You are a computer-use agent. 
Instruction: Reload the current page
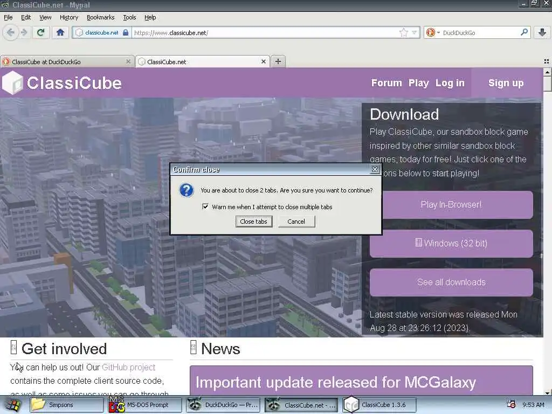[40, 33]
